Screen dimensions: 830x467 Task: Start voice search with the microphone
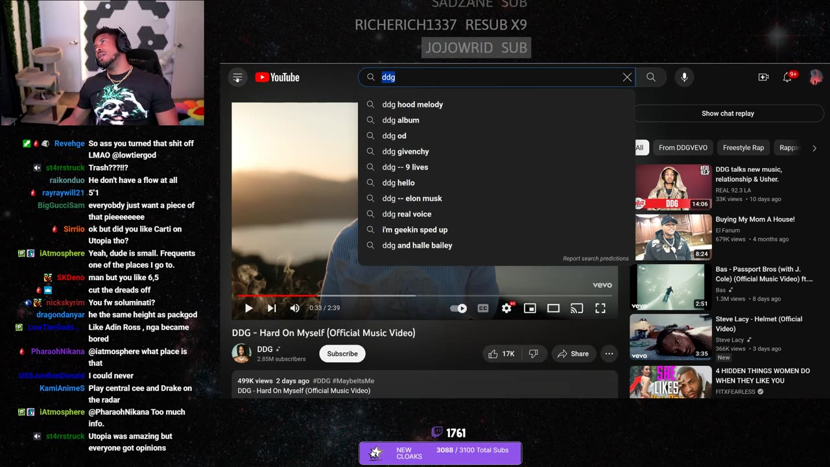[684, 77]
